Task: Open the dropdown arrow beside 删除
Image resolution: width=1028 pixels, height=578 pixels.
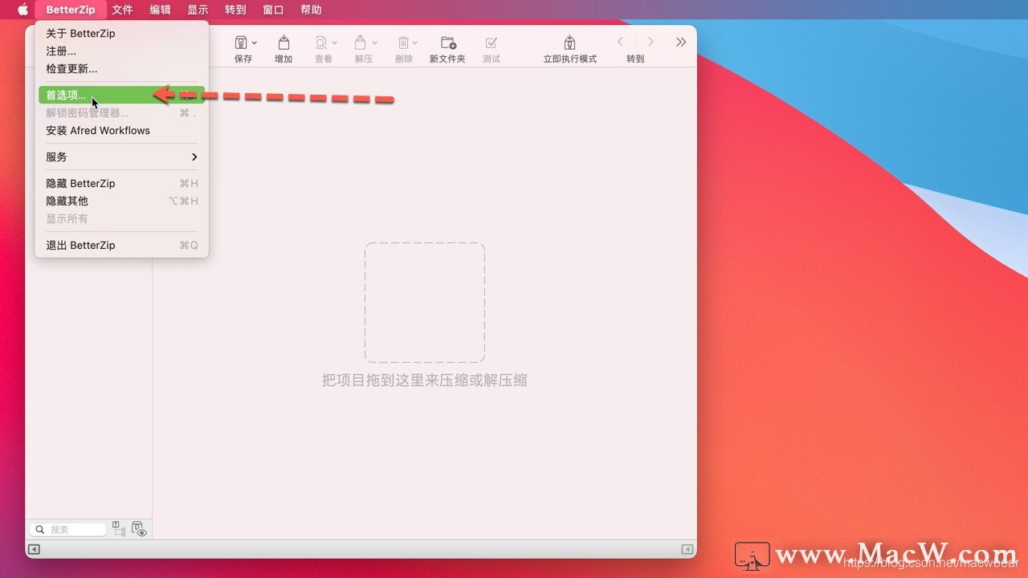Action: (415, 43)
